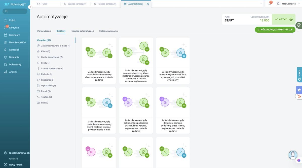302x168 pixels.
Task: Collapse the left sidebar with arrow
Action: point(30,7)
